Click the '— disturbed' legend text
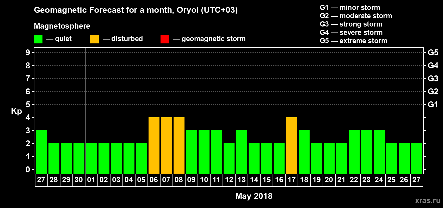The image size is (443, 208). click(x=123, y=39)
